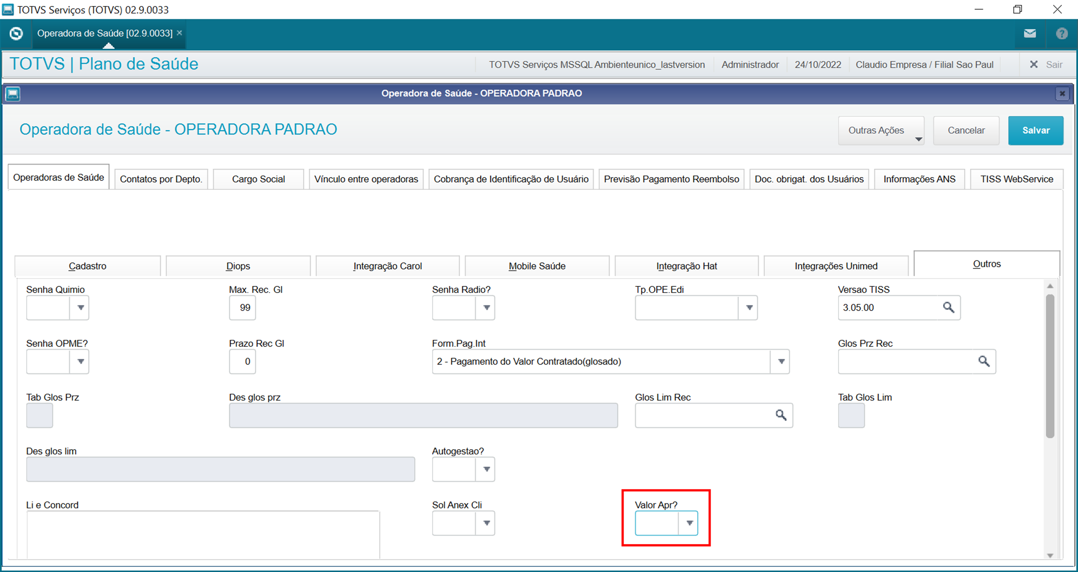
Task: Close the Operadora de Saúde tab
Action: [x=179, y=33]
